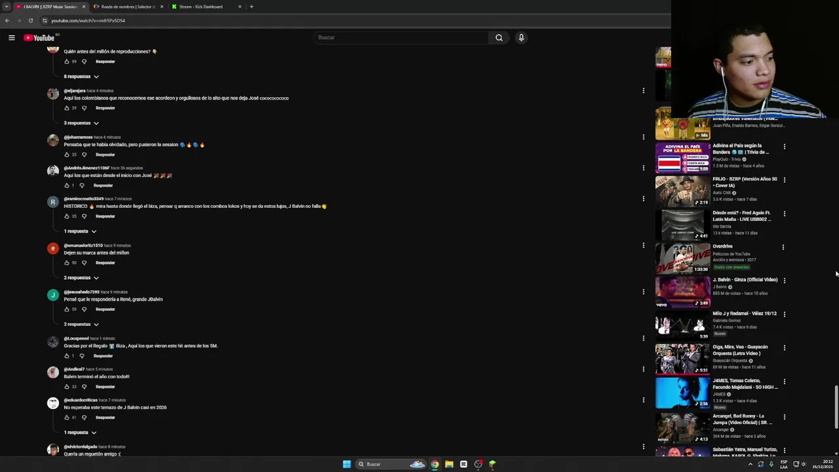Dislike the @eduardocriticas comment
This screenshot has width=839, height=472.
(x=84, y=418)
